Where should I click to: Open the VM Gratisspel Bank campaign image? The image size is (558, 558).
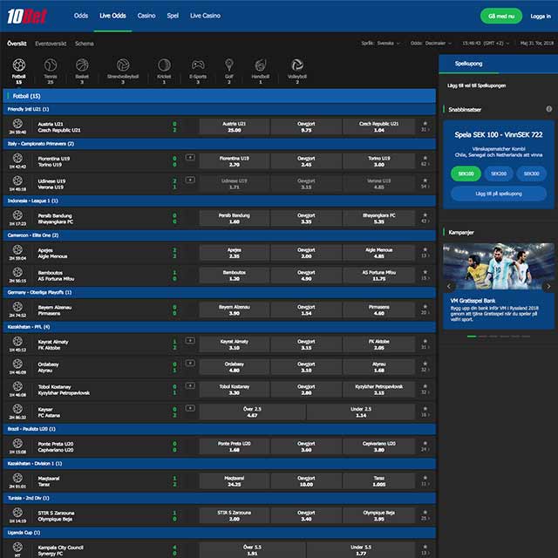point(499,266)
